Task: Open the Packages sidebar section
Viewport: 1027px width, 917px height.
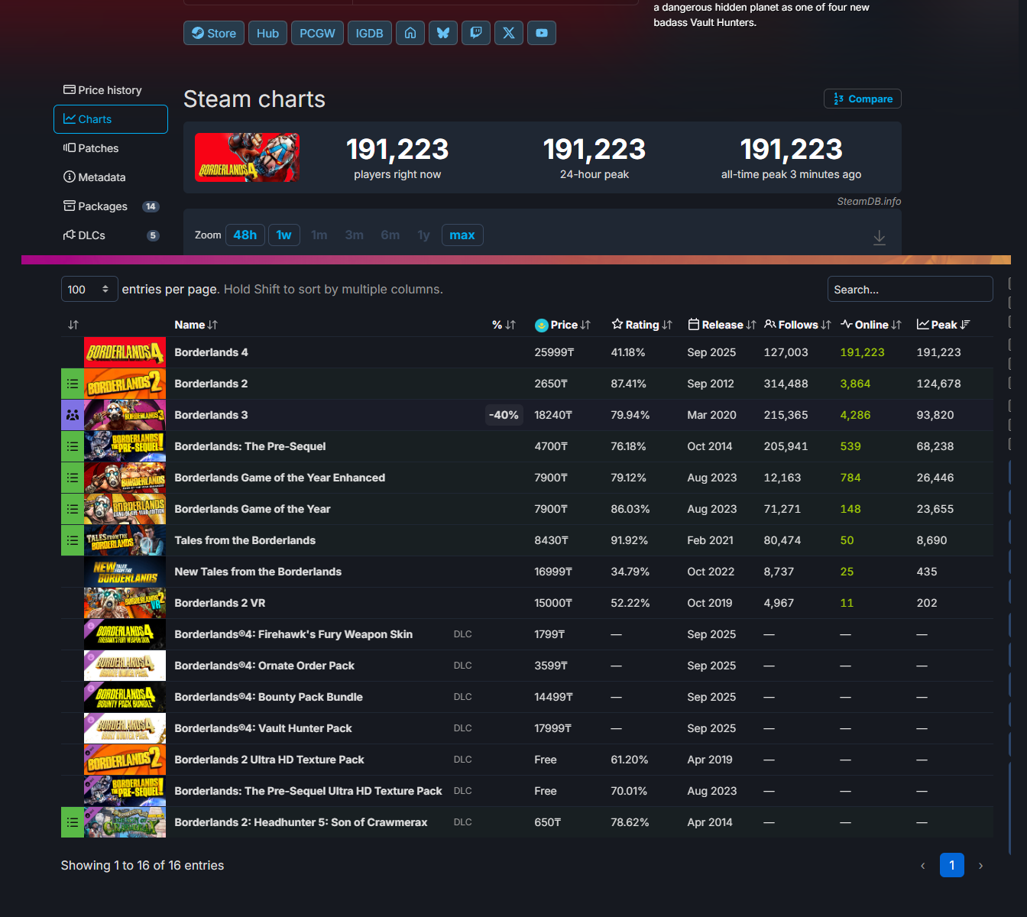Action: pyautogui.click(x=102, y=206)
